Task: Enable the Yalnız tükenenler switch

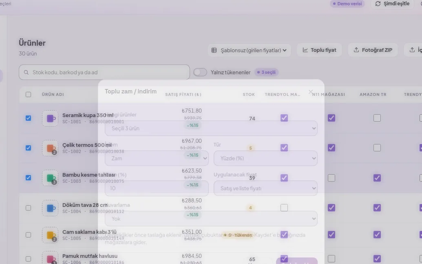Action: 200,72
